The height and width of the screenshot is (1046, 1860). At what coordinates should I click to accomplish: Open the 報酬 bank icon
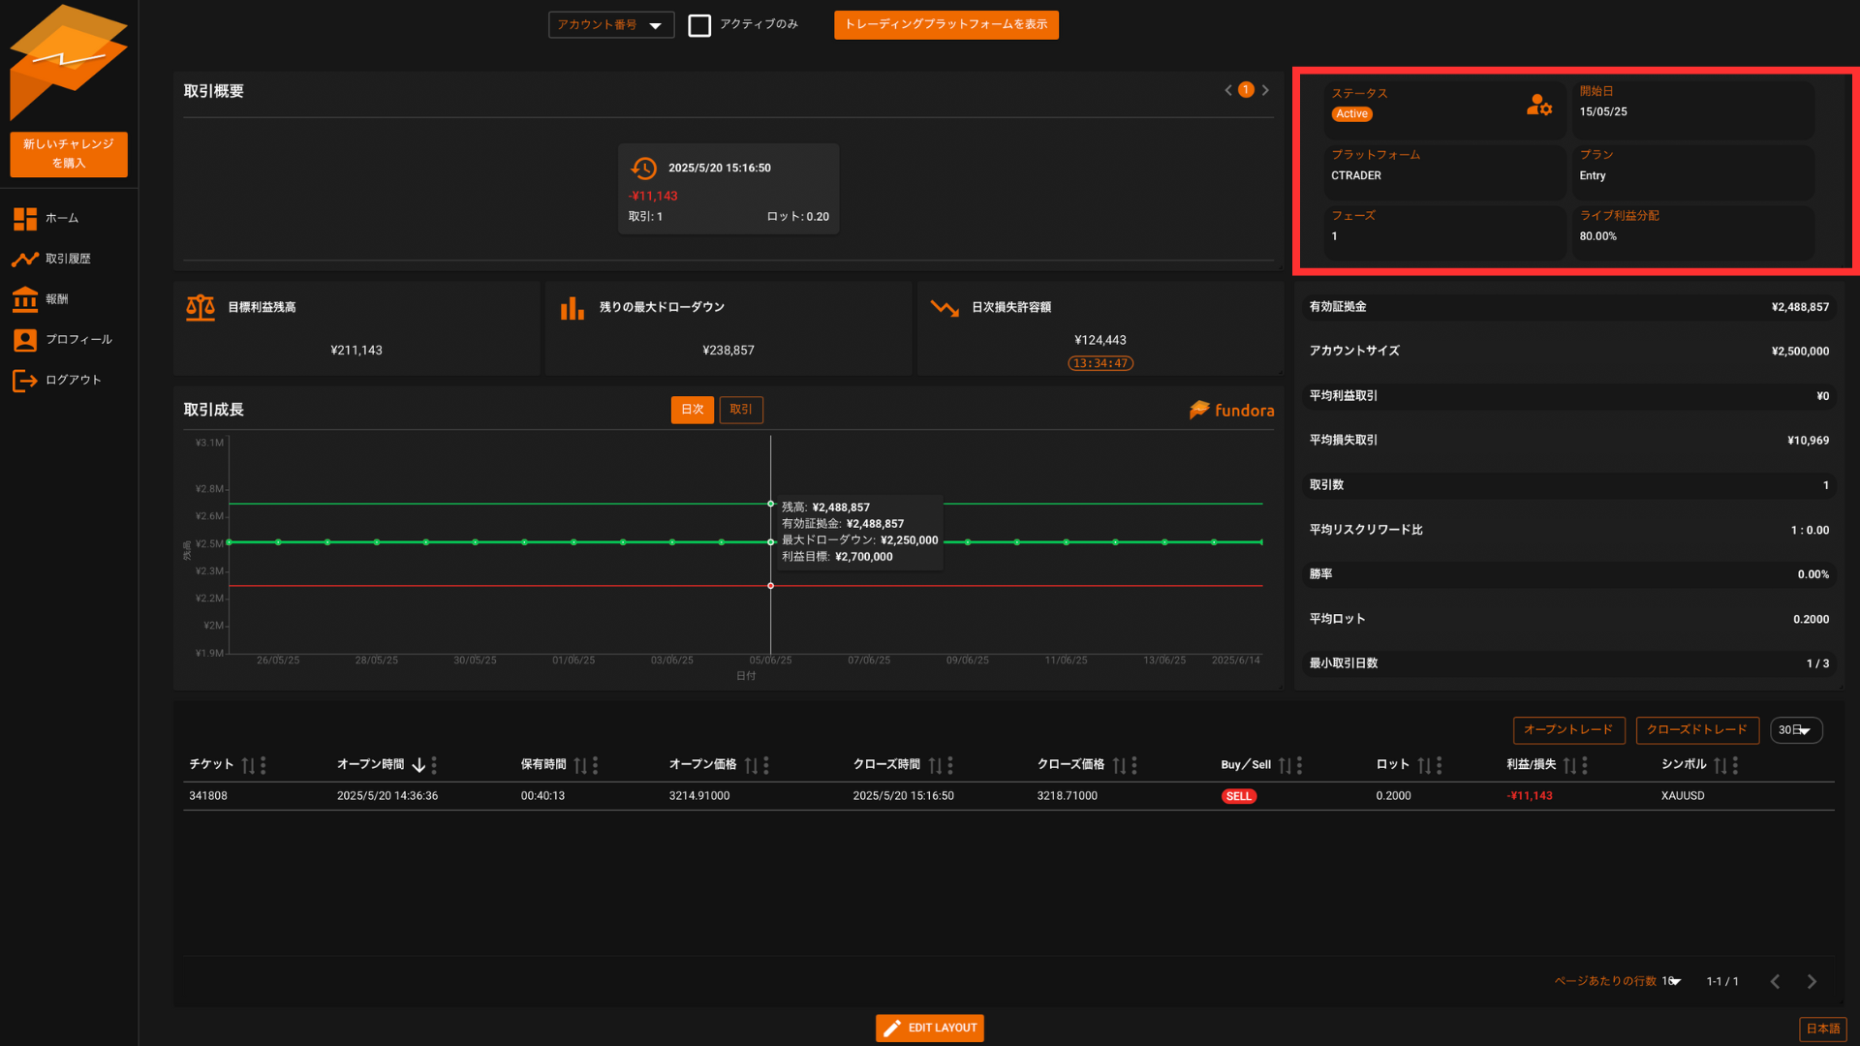(25, 299)
